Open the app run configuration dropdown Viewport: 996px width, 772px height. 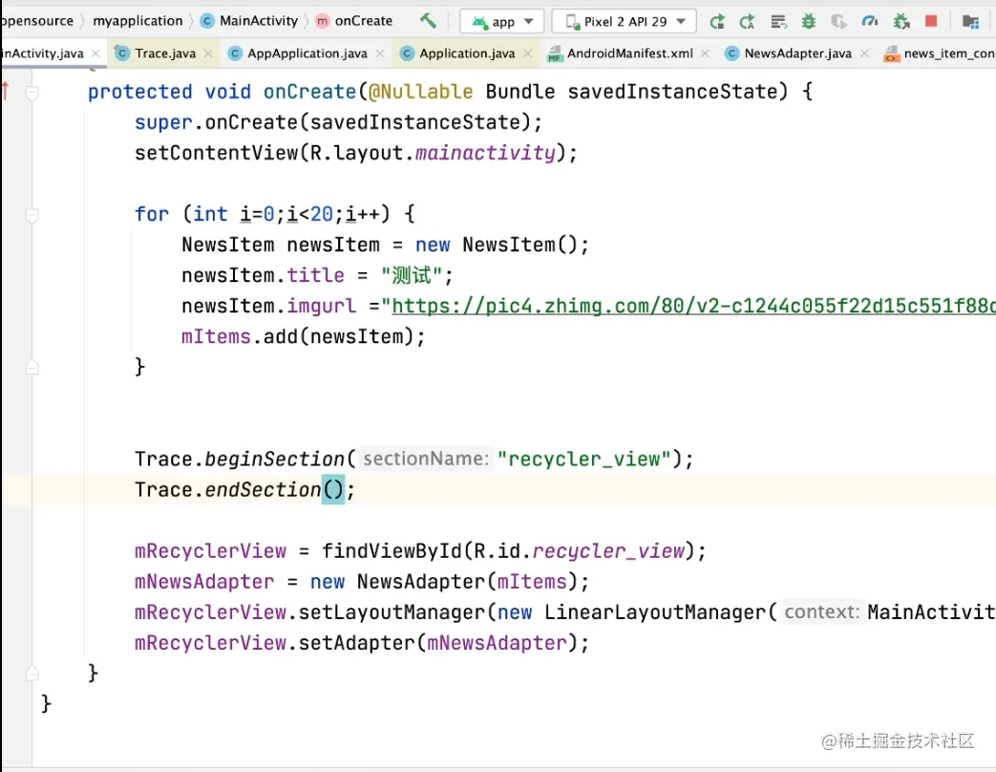pos(501,22)
